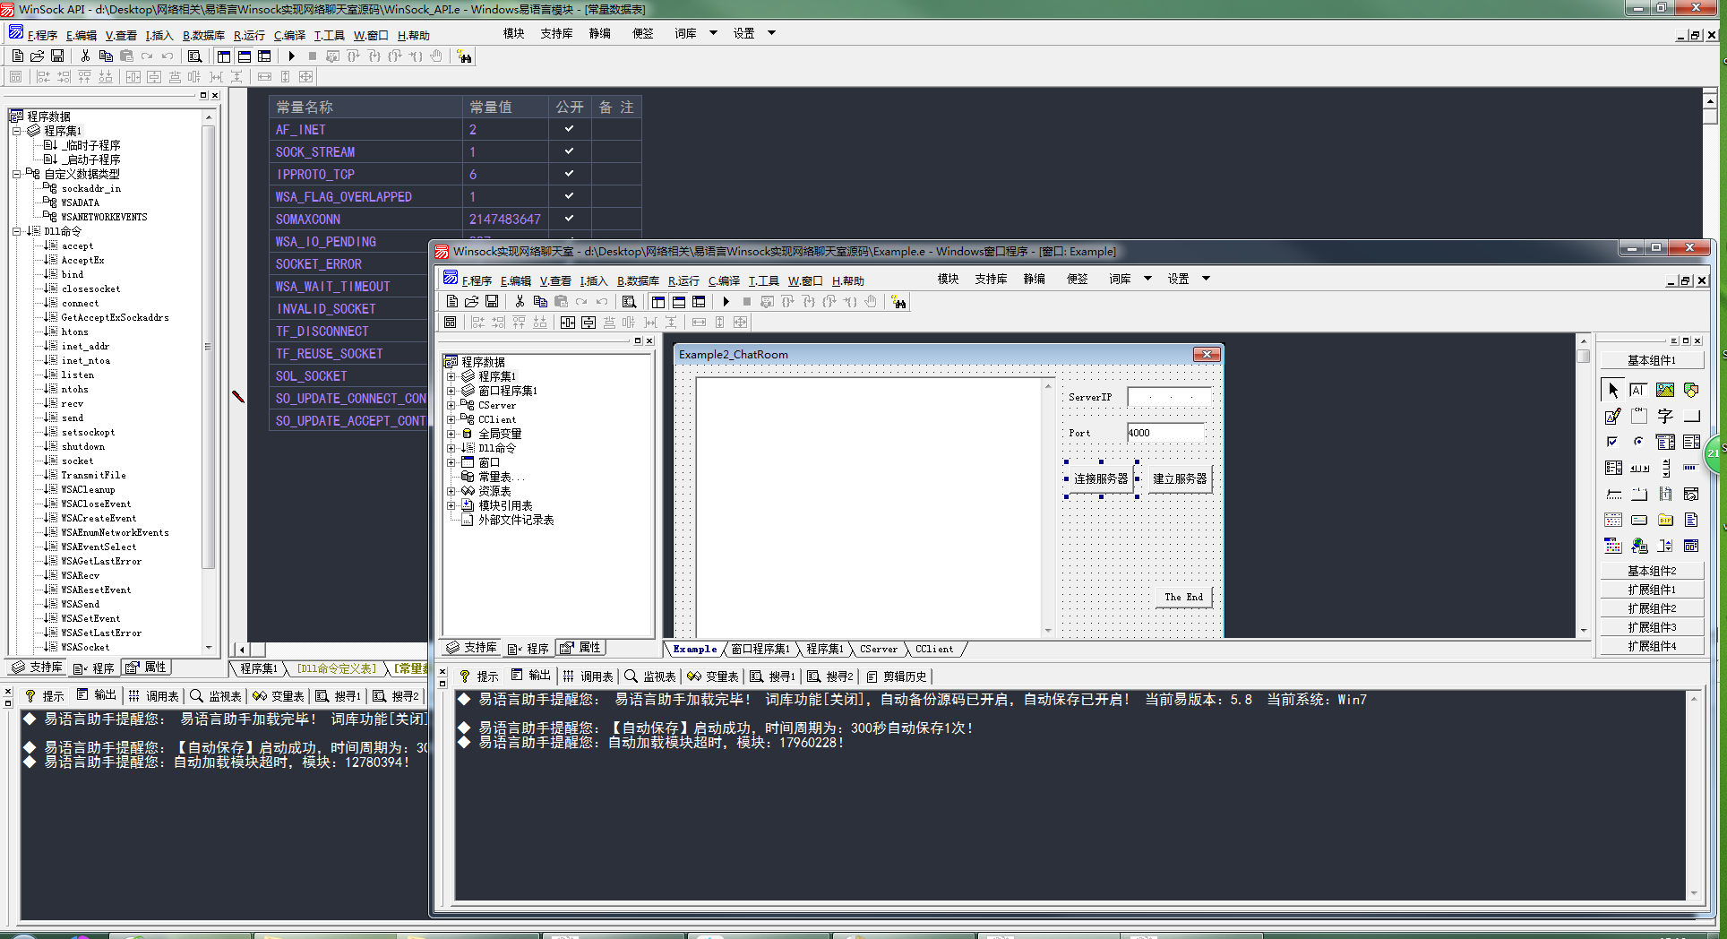Open the 设置 dropdown arrow in the Example window

click(x=1206, y=279)
